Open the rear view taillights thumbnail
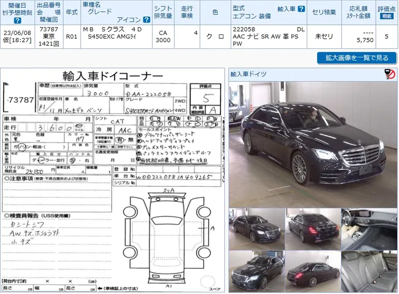399x294 pixels. tap(313, 229)
